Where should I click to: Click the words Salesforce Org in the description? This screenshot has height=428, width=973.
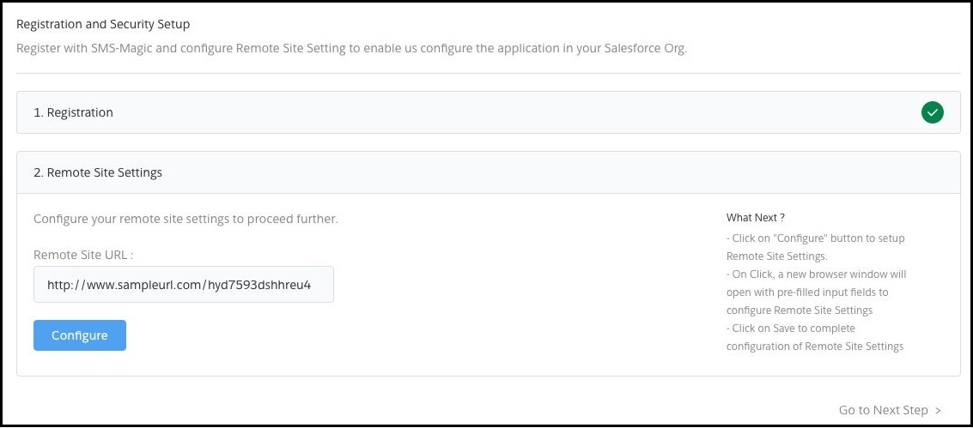pyautogui.click(x=645, y=49)
